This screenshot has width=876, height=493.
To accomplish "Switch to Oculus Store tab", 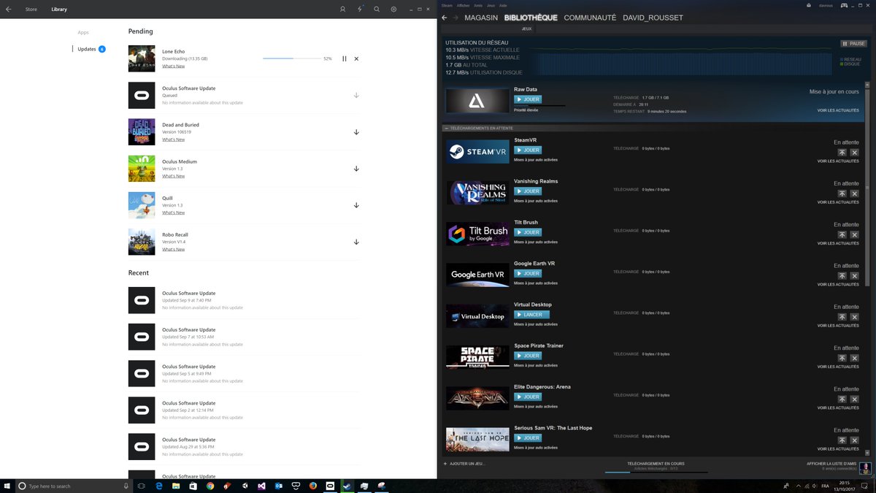I will pyautogui.click(x=31, y=9).
